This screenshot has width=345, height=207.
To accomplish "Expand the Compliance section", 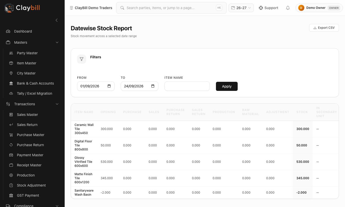I will (x=57, y=206).
